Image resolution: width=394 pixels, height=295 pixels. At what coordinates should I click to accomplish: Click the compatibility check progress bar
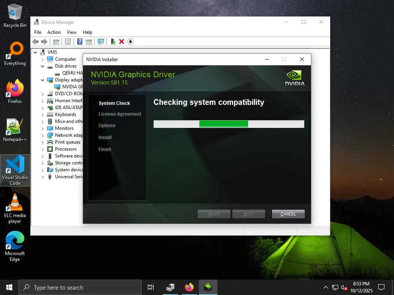click(x=229, y=124)
